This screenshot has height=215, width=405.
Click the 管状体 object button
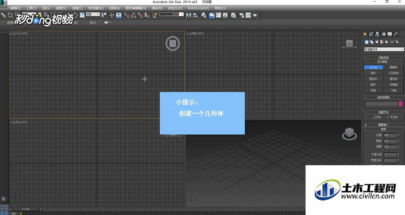394,79
